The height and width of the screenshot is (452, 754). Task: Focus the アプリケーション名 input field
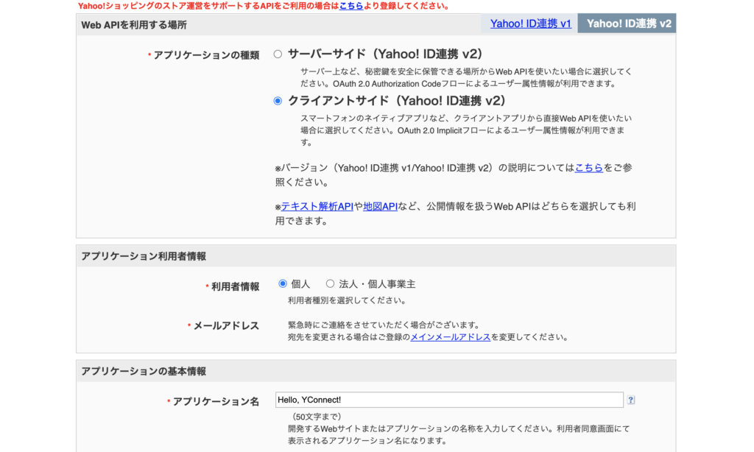click(x=449, y=400)
